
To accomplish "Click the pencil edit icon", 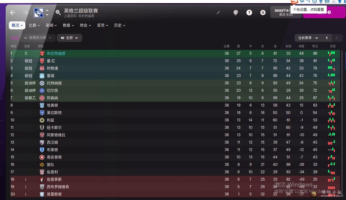I will point(218,13).
